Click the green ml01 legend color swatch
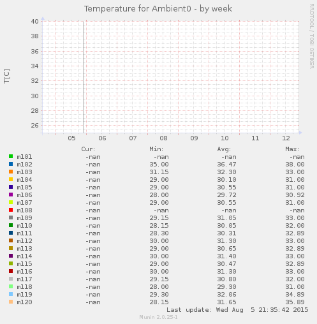This screenshot has height=324, width=317. (x=11, y=156)
